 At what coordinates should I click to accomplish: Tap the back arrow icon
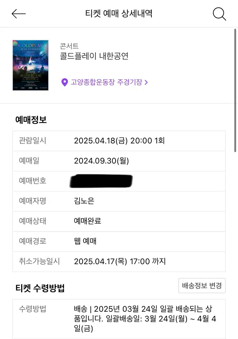coord(19,14)
